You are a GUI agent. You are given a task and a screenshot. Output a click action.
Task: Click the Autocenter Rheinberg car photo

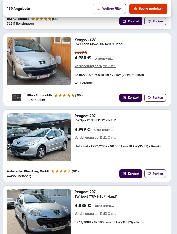(x=39, y=137)
